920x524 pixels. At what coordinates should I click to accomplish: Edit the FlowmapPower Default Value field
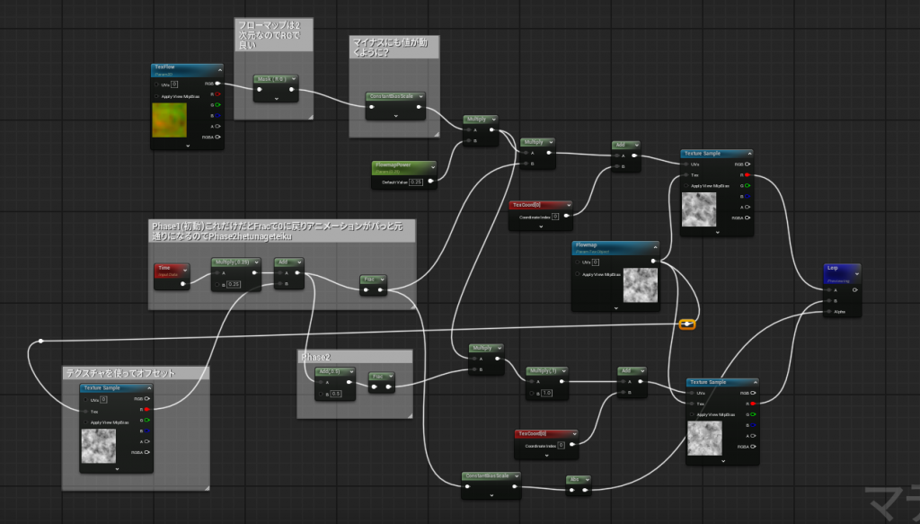(x=416, y=182)
